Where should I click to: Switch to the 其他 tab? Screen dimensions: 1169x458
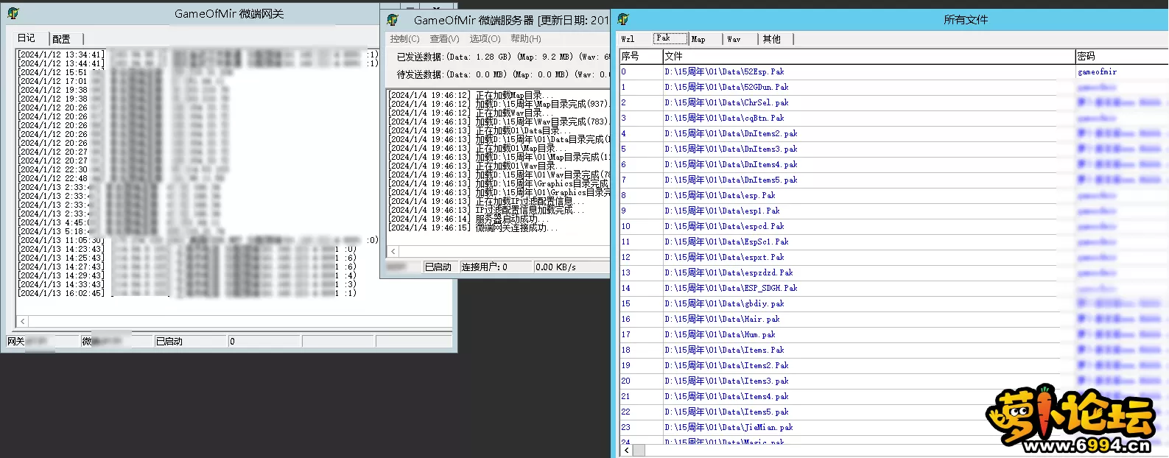(771, 39)
